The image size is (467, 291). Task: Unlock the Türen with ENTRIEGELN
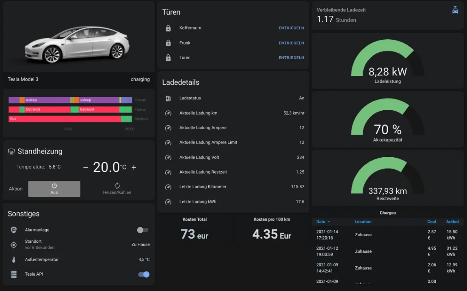coord(291,58)
